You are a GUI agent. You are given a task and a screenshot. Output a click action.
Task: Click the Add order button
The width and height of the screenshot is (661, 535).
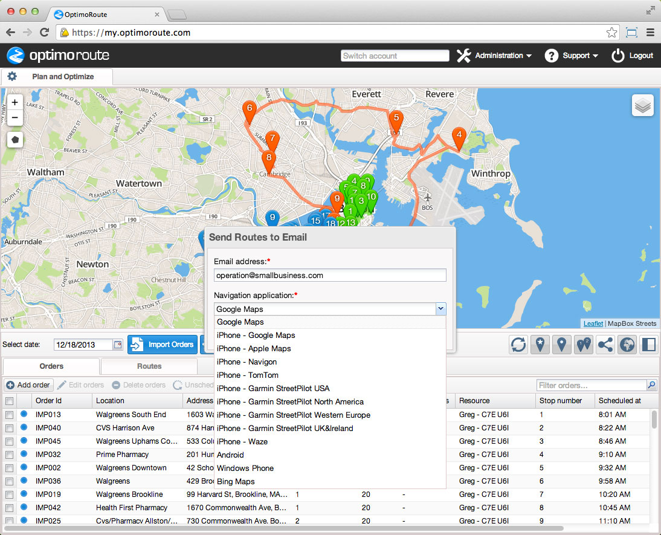pos(28,385)
